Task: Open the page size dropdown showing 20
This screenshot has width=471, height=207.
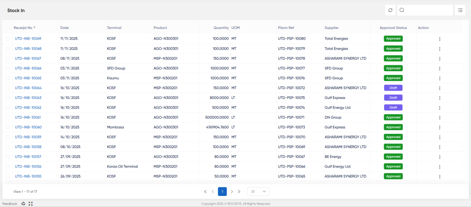Action: coord(258,191)
